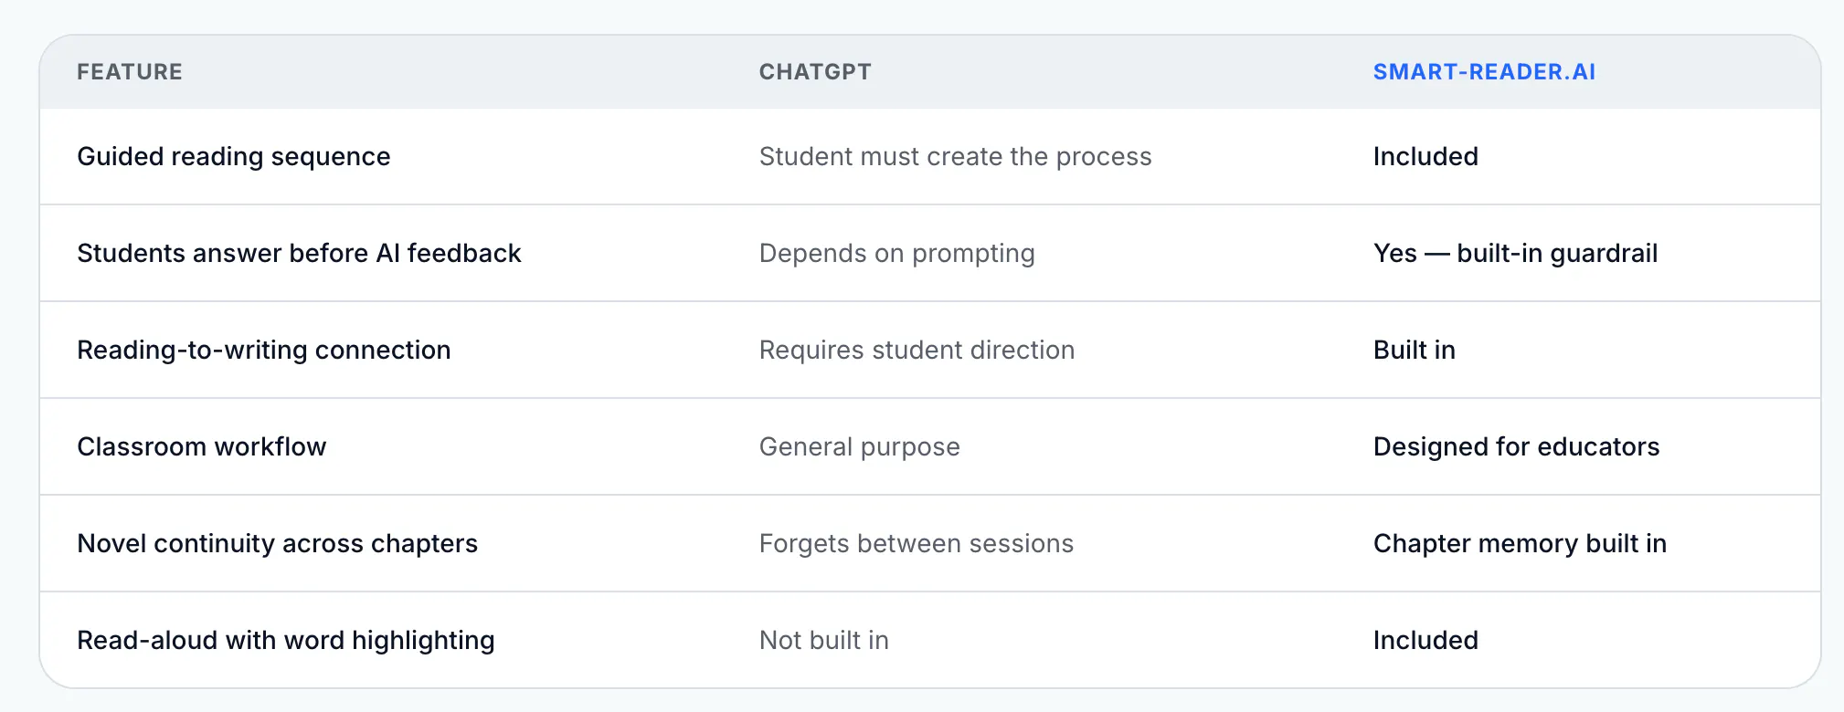The width and height of the screenshot is (1844, 712).
Task: Click 'Yes — built-in guardrail' cell
Action: click(1515, 254)
